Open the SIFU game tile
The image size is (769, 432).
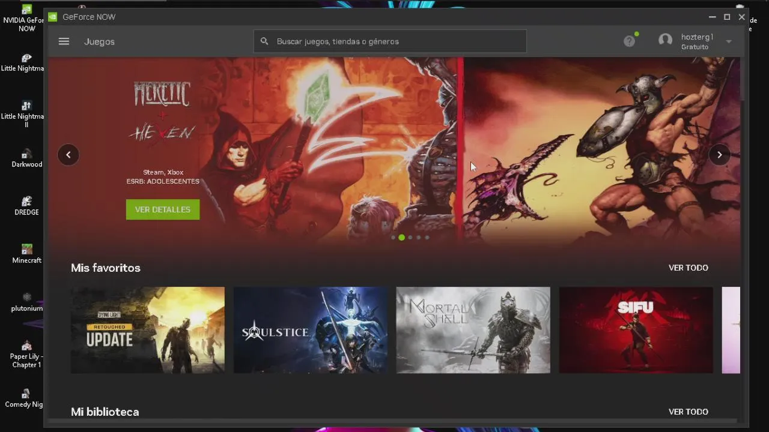tap(636, 330)
